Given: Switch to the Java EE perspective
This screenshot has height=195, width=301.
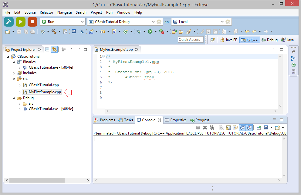Looking at the screenshot, I should click(x=228, y=40).
